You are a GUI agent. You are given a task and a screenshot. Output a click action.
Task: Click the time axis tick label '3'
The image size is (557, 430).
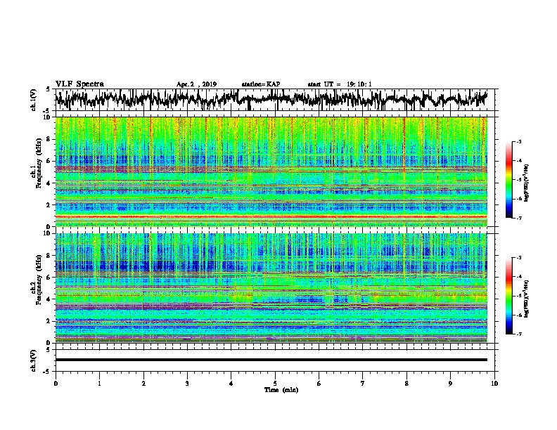point(187,384)
